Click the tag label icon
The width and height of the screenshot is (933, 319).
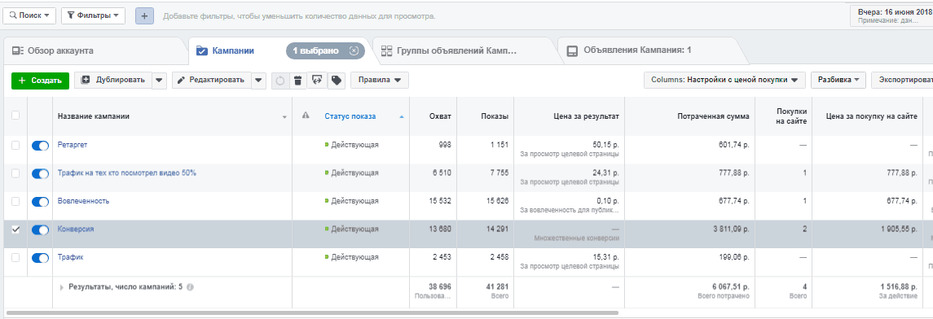tap(337, 81)
